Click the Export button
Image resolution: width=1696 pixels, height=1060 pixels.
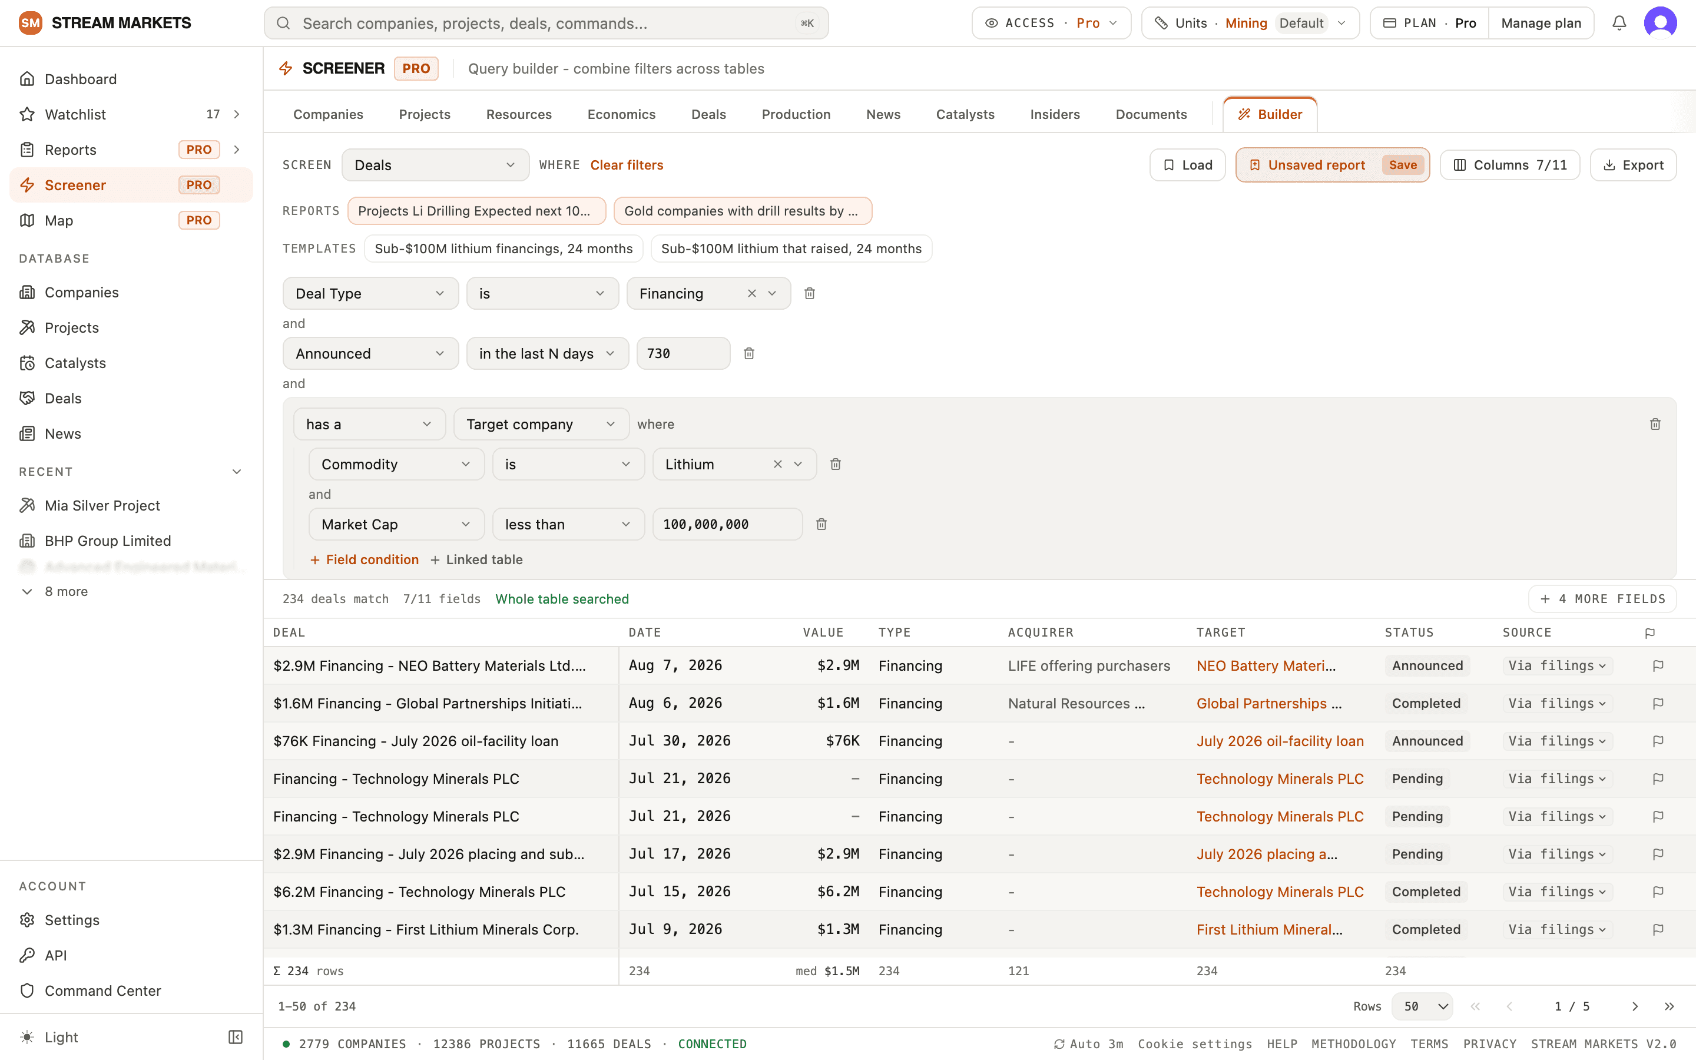pyautogui.click(x=1633, y=165)
